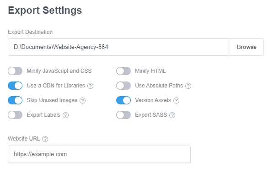
Task: Click the Browse button
Action: point(247,47)
